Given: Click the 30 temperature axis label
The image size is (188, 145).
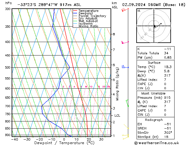Looking at the screenshot, I should point(101,140).
